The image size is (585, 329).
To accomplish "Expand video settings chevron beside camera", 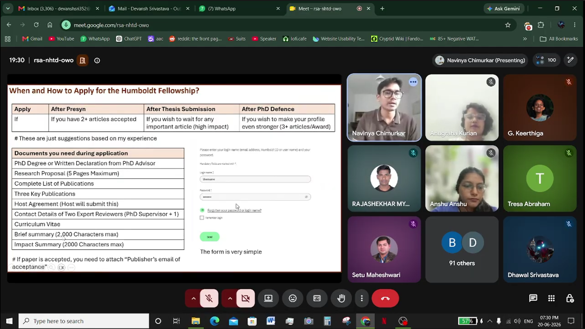I will [230, 298].
